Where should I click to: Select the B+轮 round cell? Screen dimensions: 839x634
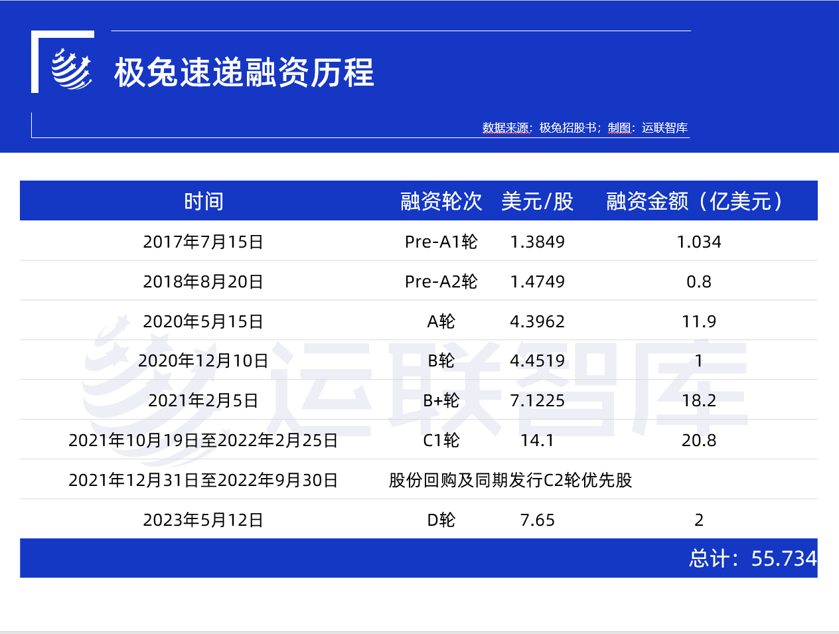(x=441, y=400)
